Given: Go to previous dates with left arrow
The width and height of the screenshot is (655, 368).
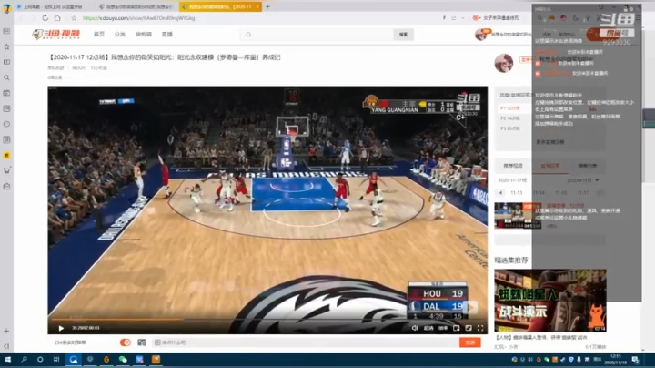Looking at the screenshot, I should tap(501, 193).
